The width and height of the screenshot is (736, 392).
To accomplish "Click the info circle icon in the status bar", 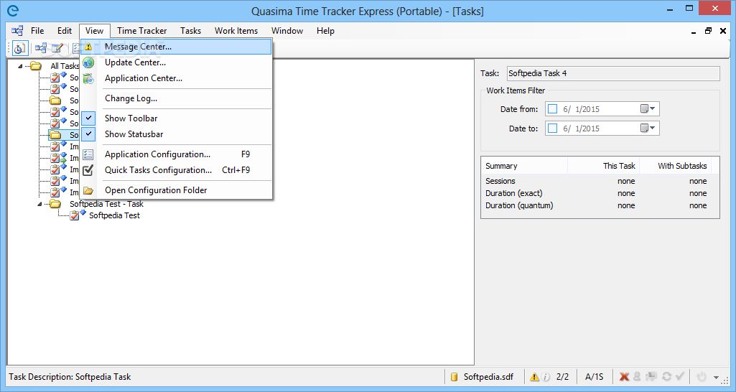I will tap(546, 377).
